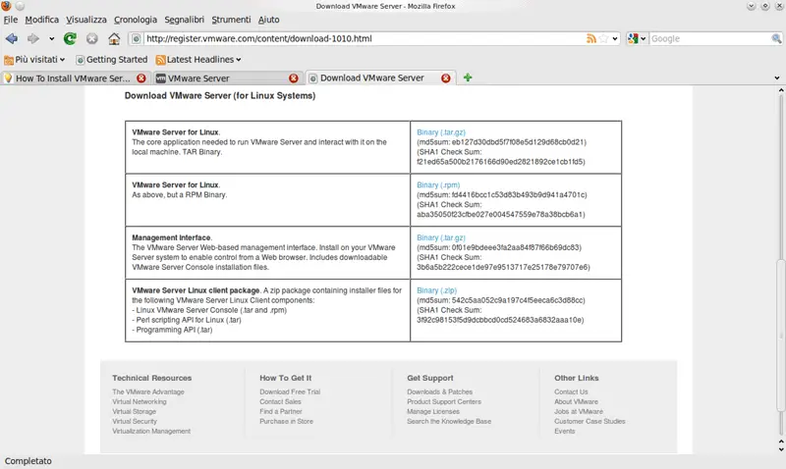Click the Firefox logo in title bar
This screenshot has height=469, width=786.
coord(6,6)
